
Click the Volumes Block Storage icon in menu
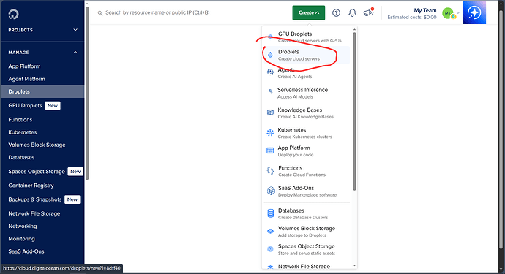click(x=271, y=231)
